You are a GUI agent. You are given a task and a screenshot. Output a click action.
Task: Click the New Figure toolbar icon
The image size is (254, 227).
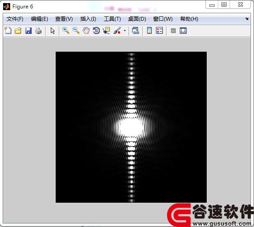click(8, 30)
